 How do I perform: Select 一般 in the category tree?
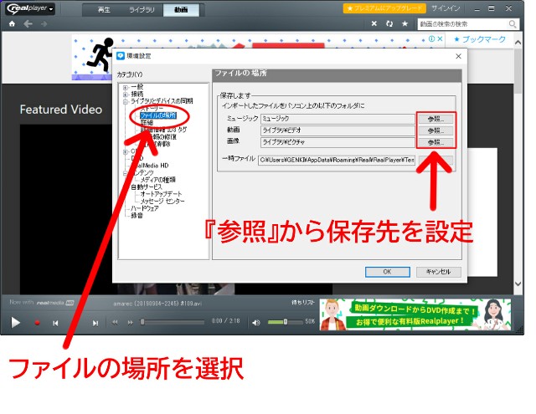point(137,87)
